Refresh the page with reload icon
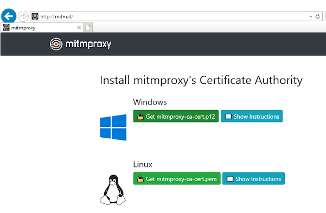This screenshot has height=213, width=326. pos(317,16)
